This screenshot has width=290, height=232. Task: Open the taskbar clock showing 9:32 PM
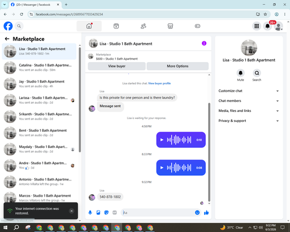(270, 227)
